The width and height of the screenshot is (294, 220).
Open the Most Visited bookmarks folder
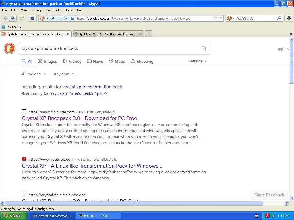click(x=12, y=27)
